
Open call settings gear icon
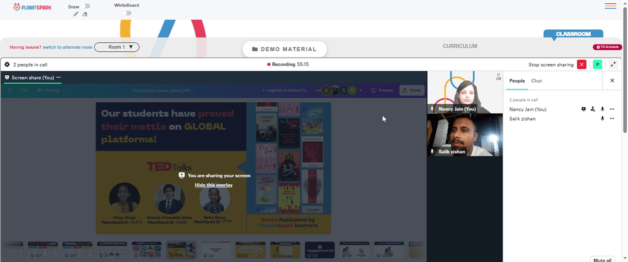[7, 65]
